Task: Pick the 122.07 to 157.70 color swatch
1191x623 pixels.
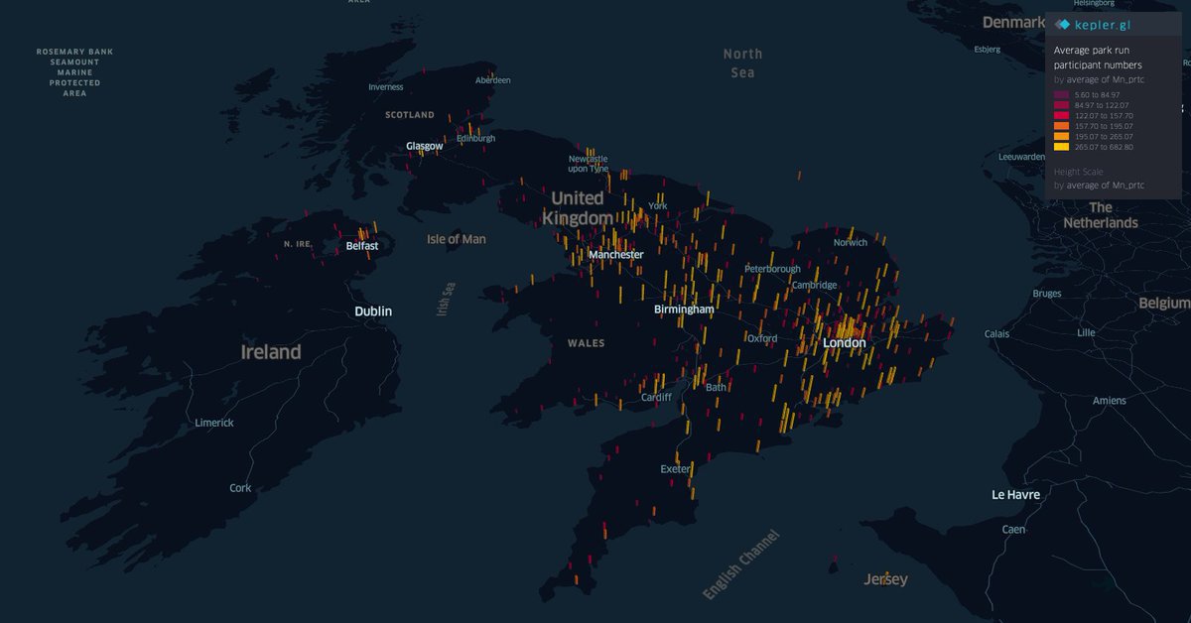Action: [1061, 115]
